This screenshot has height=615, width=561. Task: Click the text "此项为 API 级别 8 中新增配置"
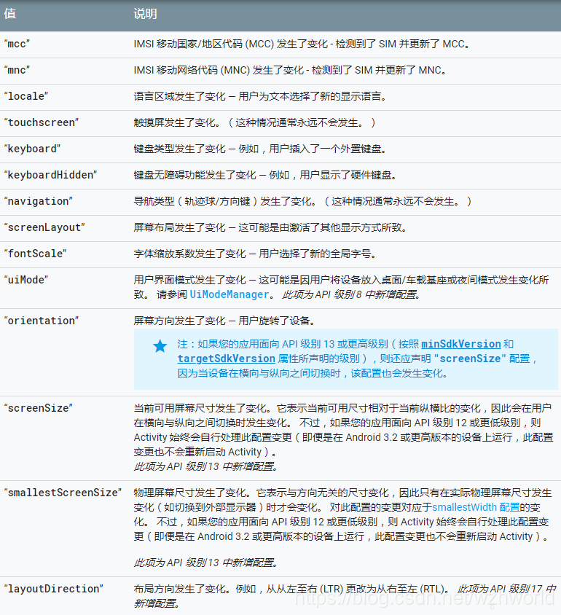pos(351,294)
